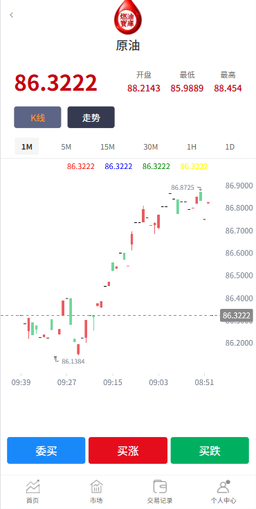The height and width of the screenshot is (509, 256).
Task: Select the 15M interval tab
Action: [x=107, y=147]
